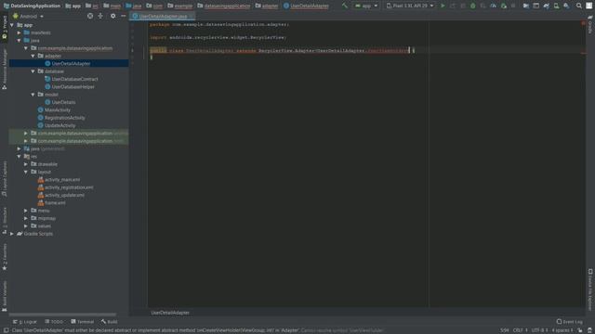
Task: Open activity_update.xml layout file
Action: tap(64, 195)
